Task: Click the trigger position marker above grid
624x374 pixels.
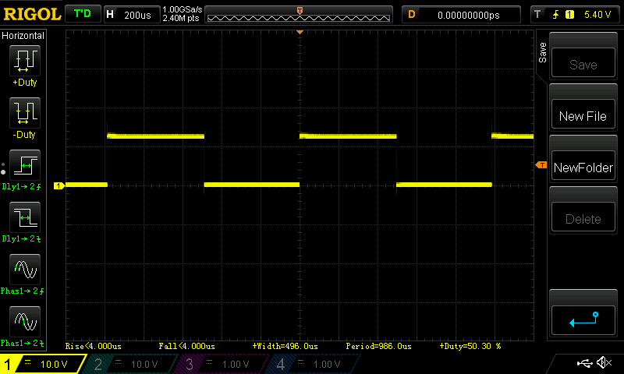Action: (300, 32)
